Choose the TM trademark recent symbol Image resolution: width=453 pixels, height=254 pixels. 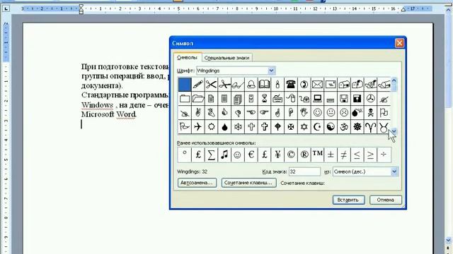point(317,155)
